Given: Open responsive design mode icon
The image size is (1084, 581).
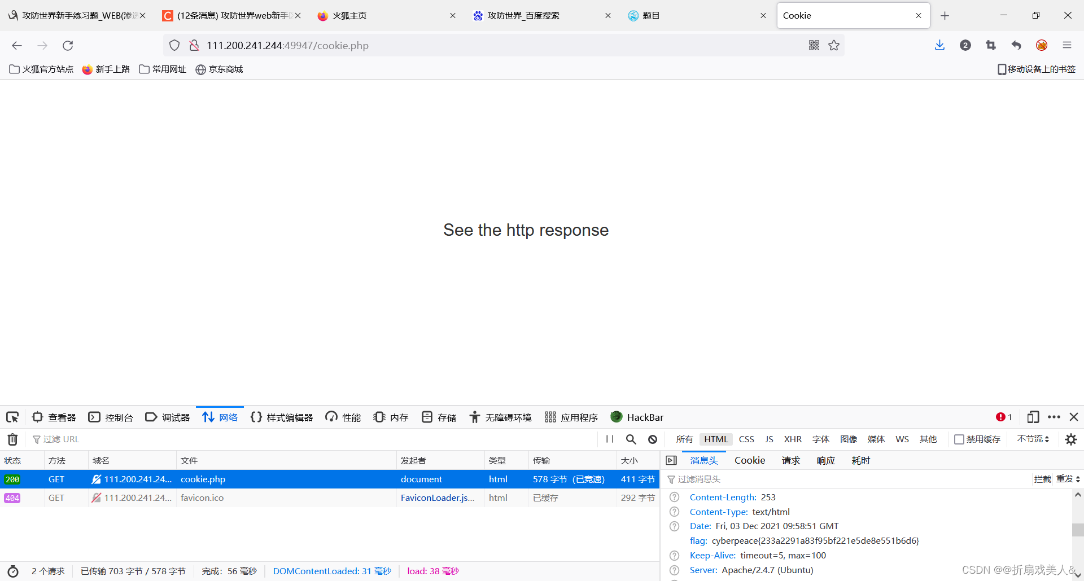Looking at the screenshot, I should [x=1033, y=417].
